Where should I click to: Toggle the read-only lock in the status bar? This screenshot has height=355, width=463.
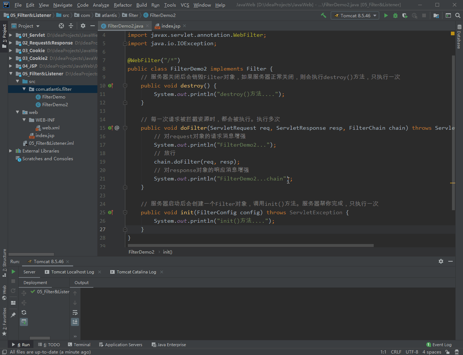pos(447,352)
